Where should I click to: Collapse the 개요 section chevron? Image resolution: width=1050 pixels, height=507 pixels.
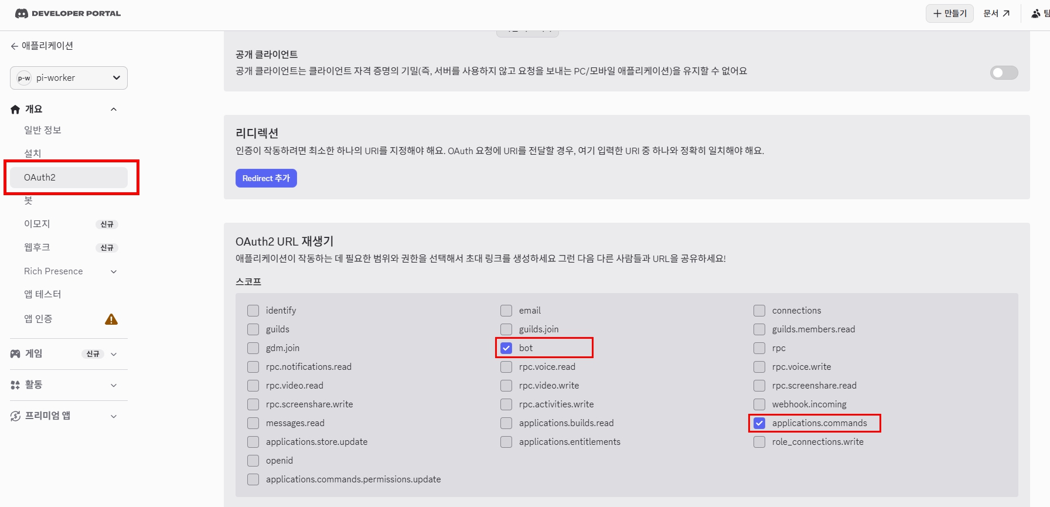click(114, 110)
